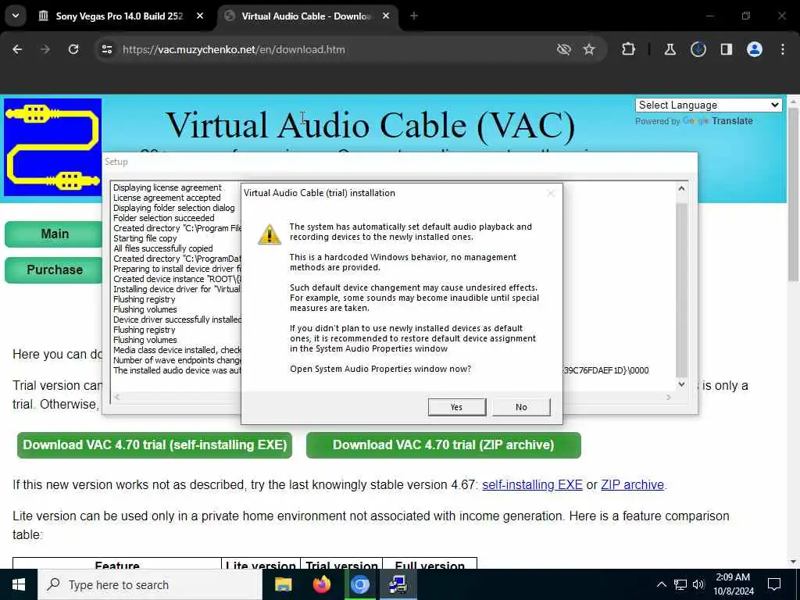Image resolution: width=800 pixels, height=600 pixels.
Task: Bookmark this page with the star icon
Action: (589, 49)
